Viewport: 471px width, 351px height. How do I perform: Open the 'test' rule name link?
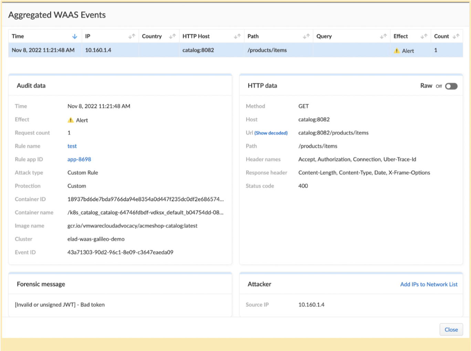coord(72,146)
